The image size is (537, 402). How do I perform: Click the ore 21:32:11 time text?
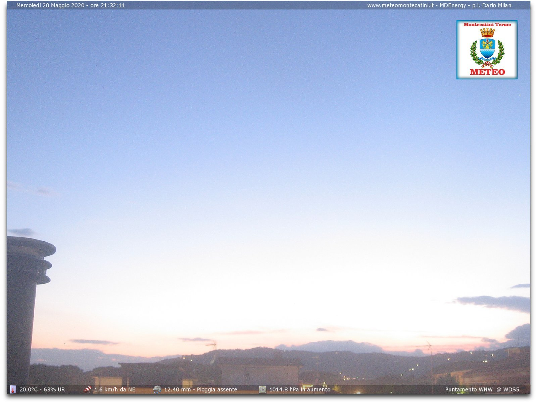107,5
